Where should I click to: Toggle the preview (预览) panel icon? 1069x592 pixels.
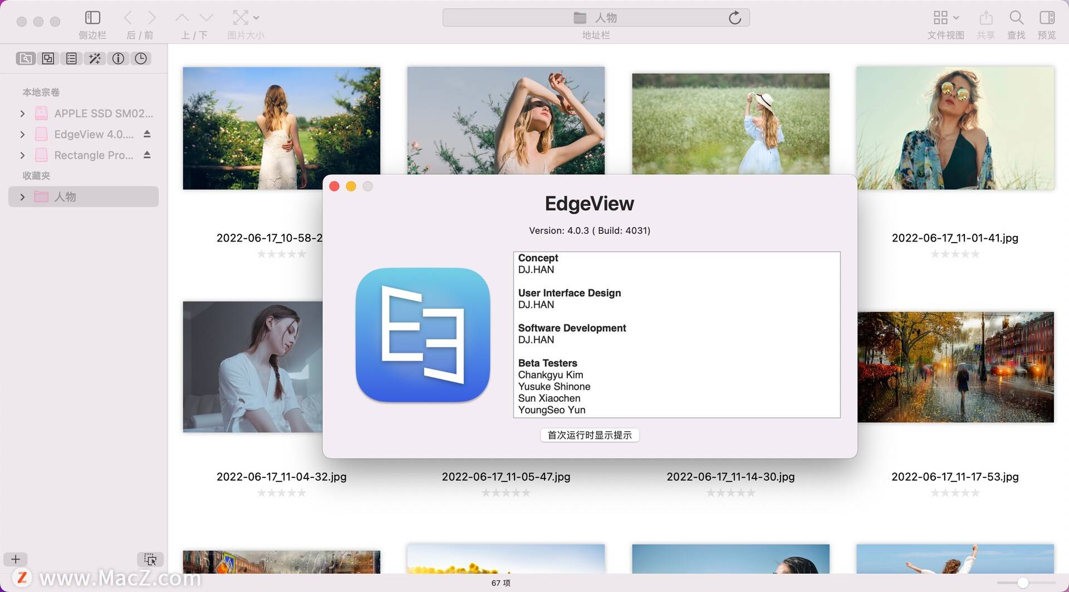click(1047, 18)
